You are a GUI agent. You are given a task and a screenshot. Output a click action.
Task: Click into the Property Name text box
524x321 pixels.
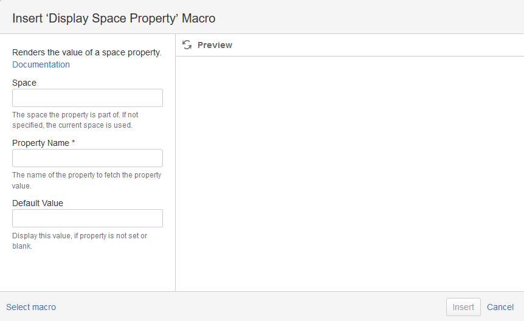coord(88,158)
